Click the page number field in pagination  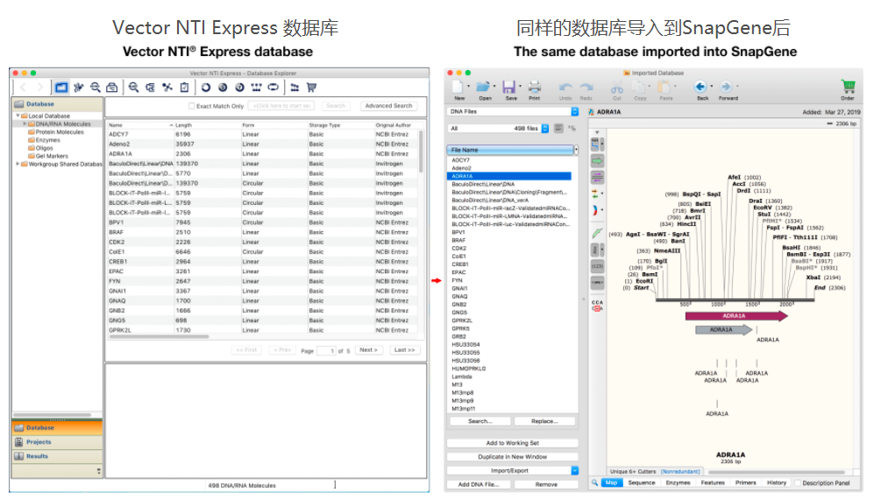[326, 351]
